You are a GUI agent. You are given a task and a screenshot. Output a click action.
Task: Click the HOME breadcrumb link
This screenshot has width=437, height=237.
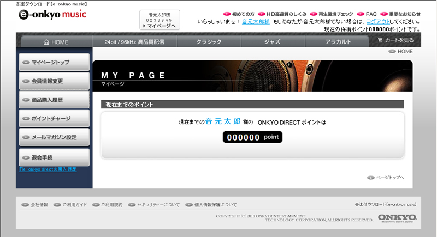401,51
